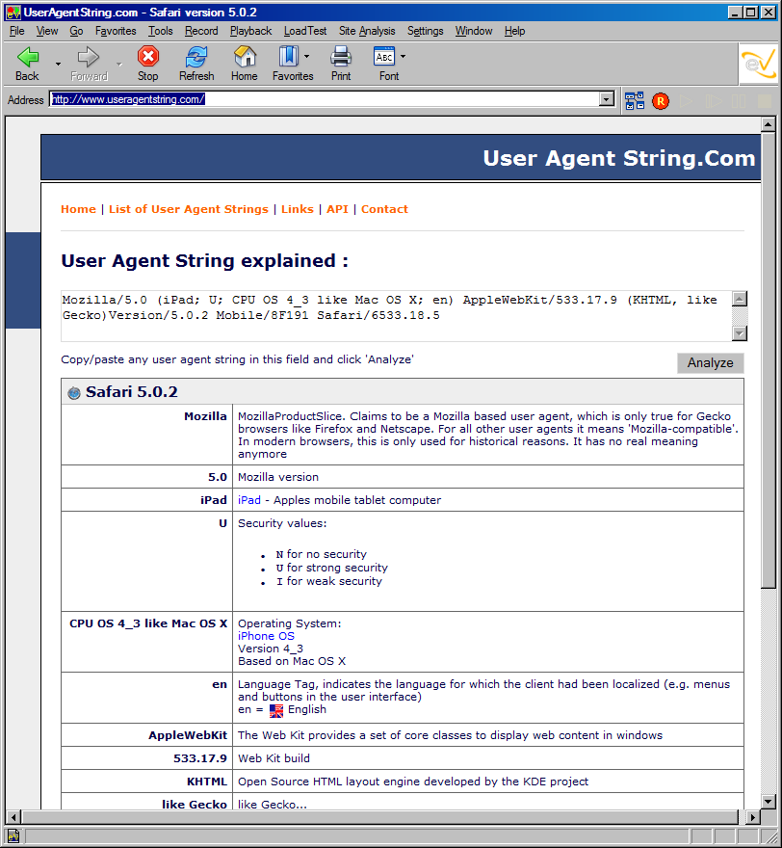Image resolution: width=782 pixels, height=848 pixels.
Task: Click the "Web Kit build" description text
Action: 274,758
